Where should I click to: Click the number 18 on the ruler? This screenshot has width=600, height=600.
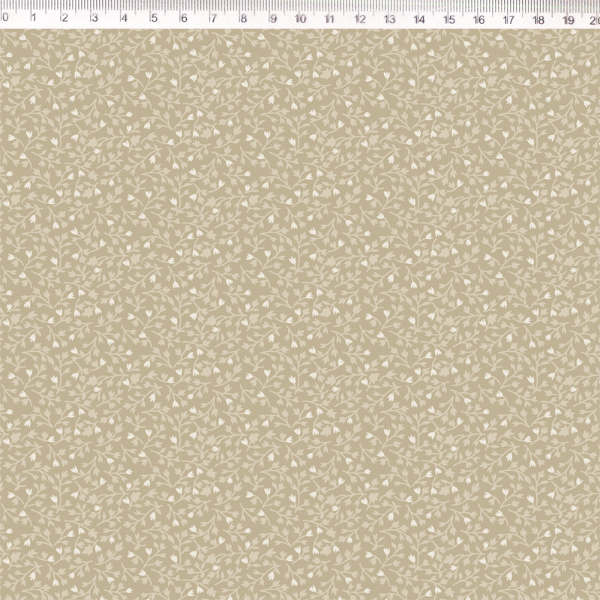(x=538, y=19)
